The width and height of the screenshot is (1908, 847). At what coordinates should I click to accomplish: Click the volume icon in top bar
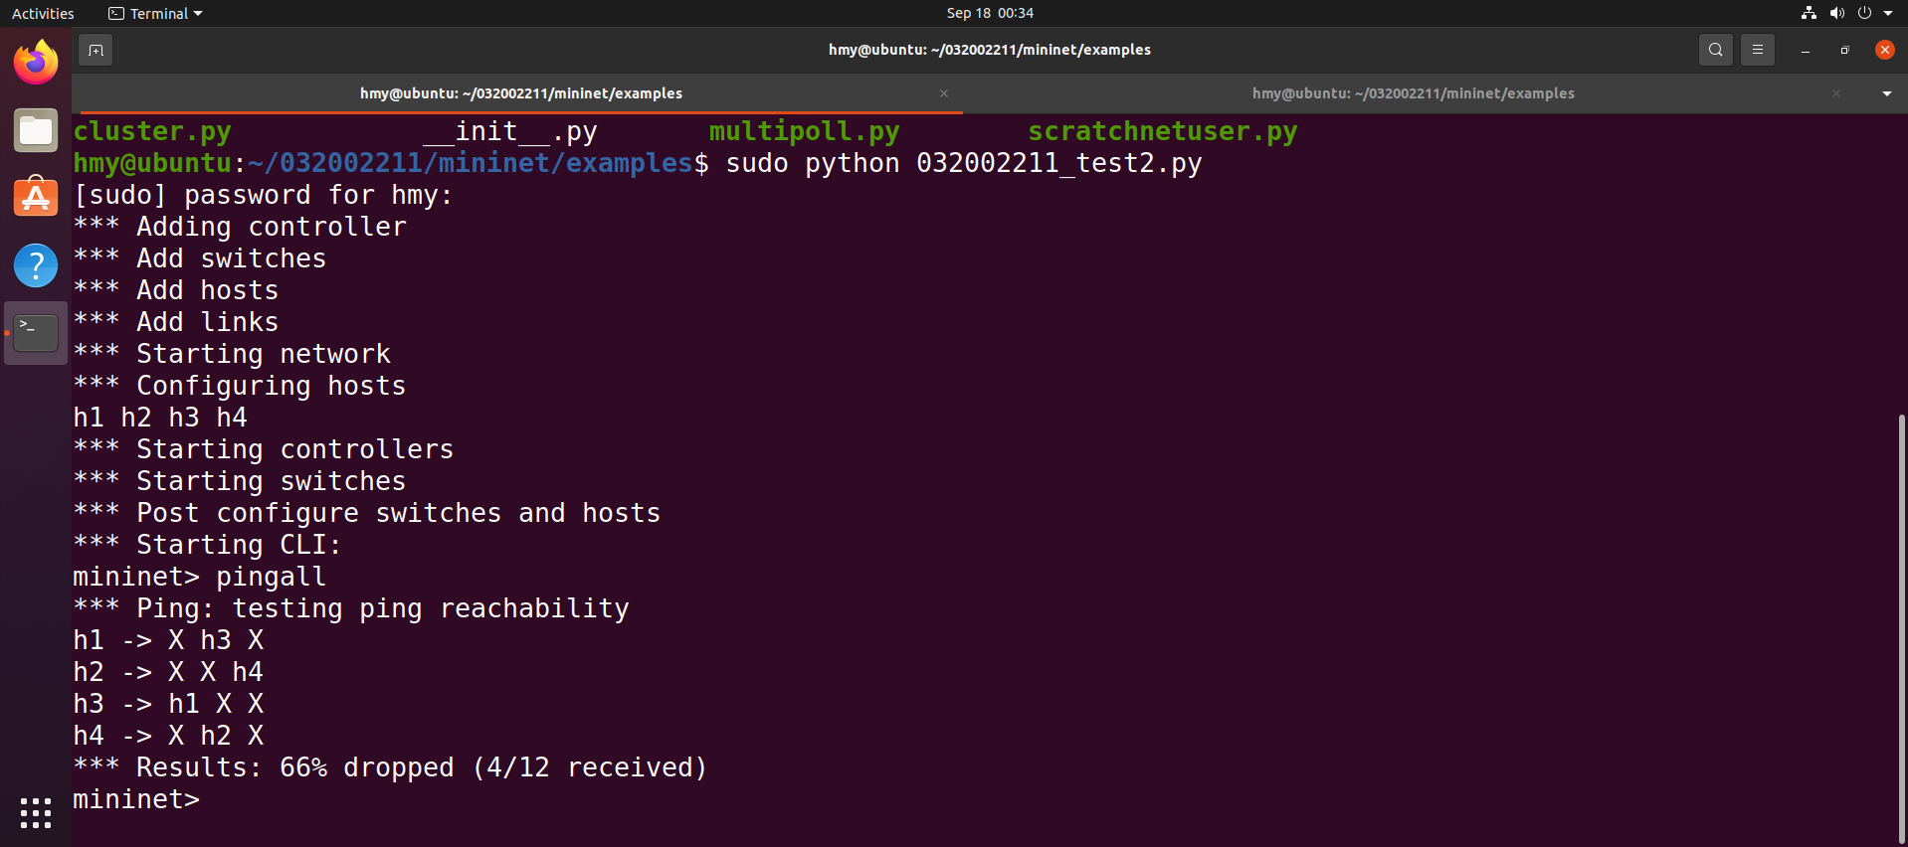point(1836,13)
